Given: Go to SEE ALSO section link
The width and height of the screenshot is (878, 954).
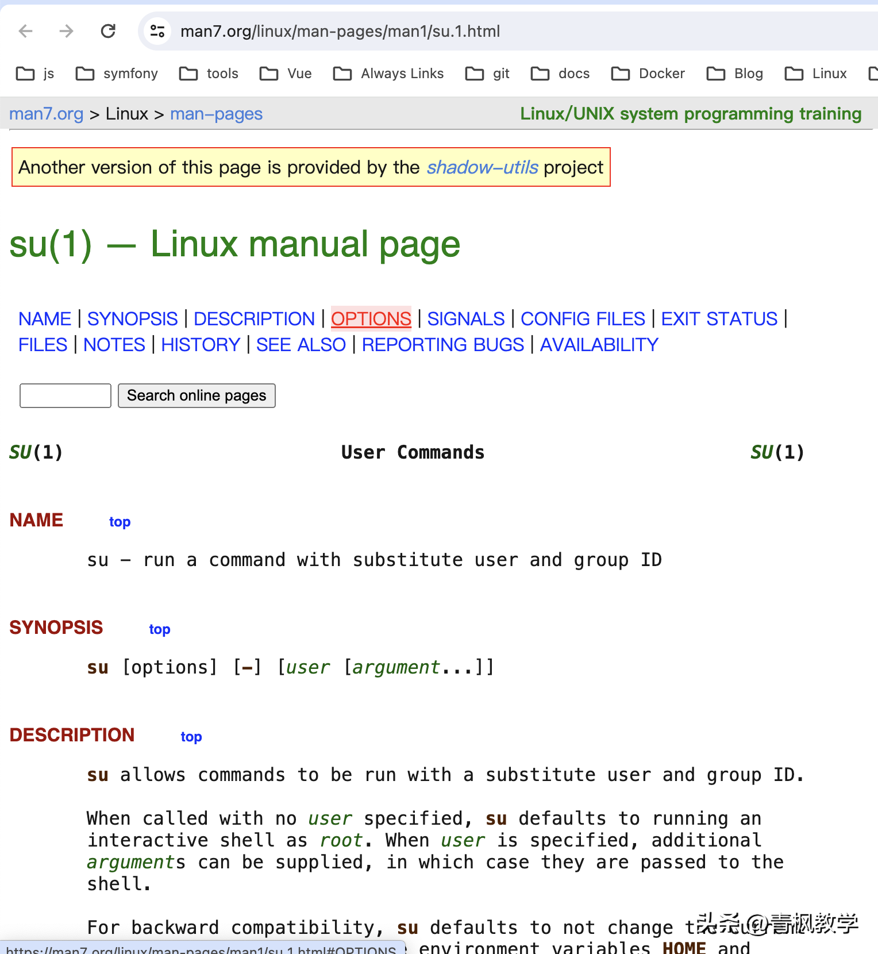Looking at the screenshot, I should pyautogui.click(x=301, y=345).
